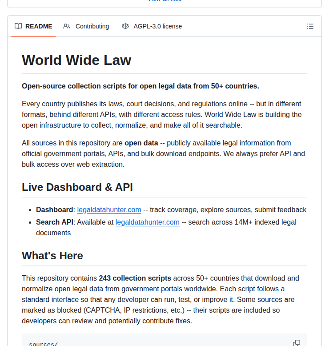Click the What's Here heading

click(52, 256)
